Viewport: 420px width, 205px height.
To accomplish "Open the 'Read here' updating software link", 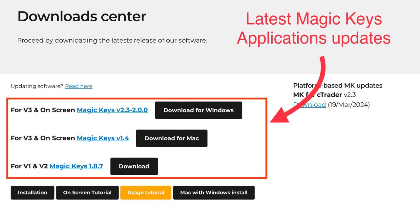I will click(x=78, y=86).
